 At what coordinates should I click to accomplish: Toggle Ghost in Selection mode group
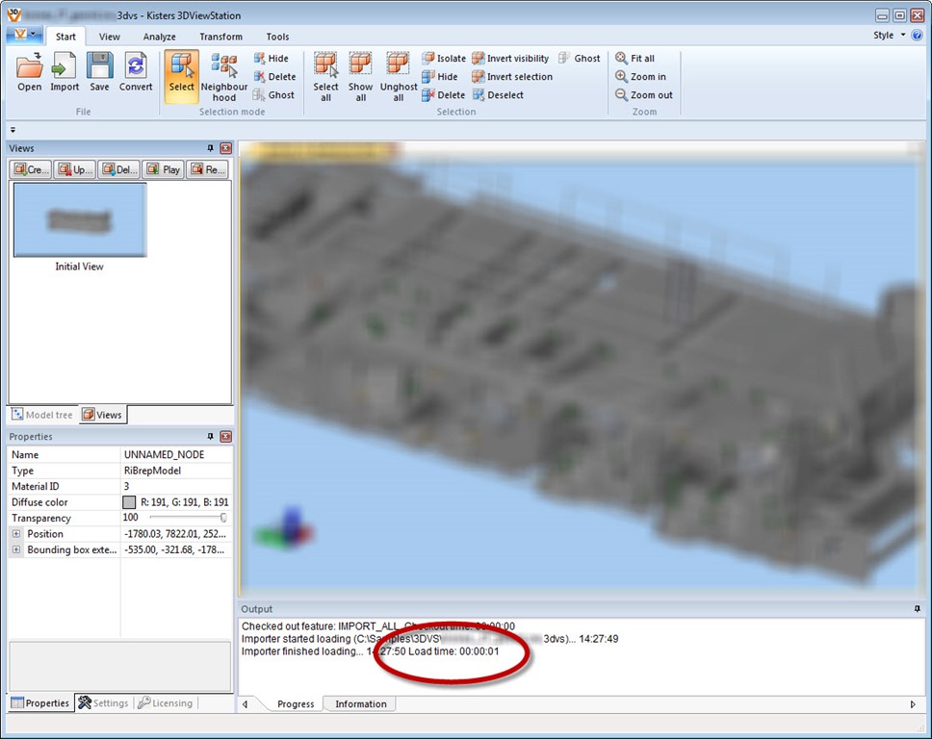coord(273,95)
